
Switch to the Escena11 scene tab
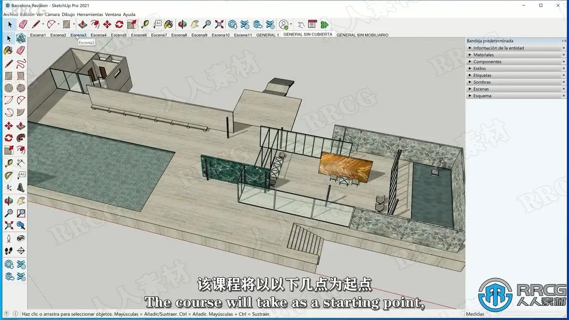tap(243, 35)
